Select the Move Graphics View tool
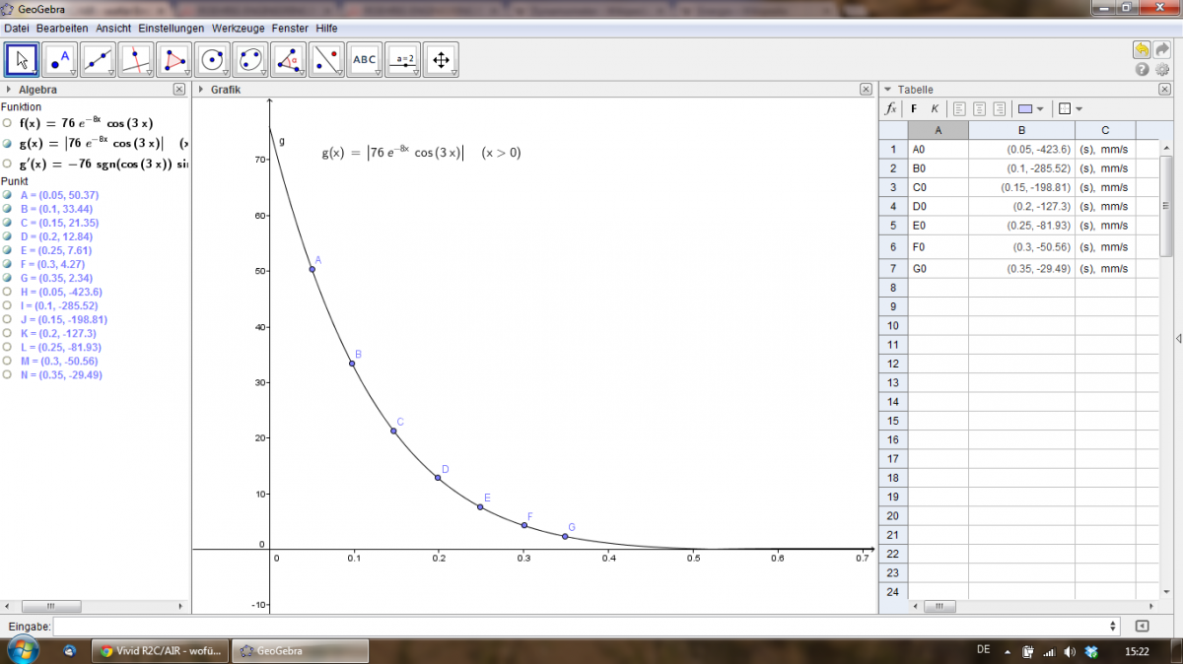The height and width of the screenshot is (664, 1183). pos(441,60)
